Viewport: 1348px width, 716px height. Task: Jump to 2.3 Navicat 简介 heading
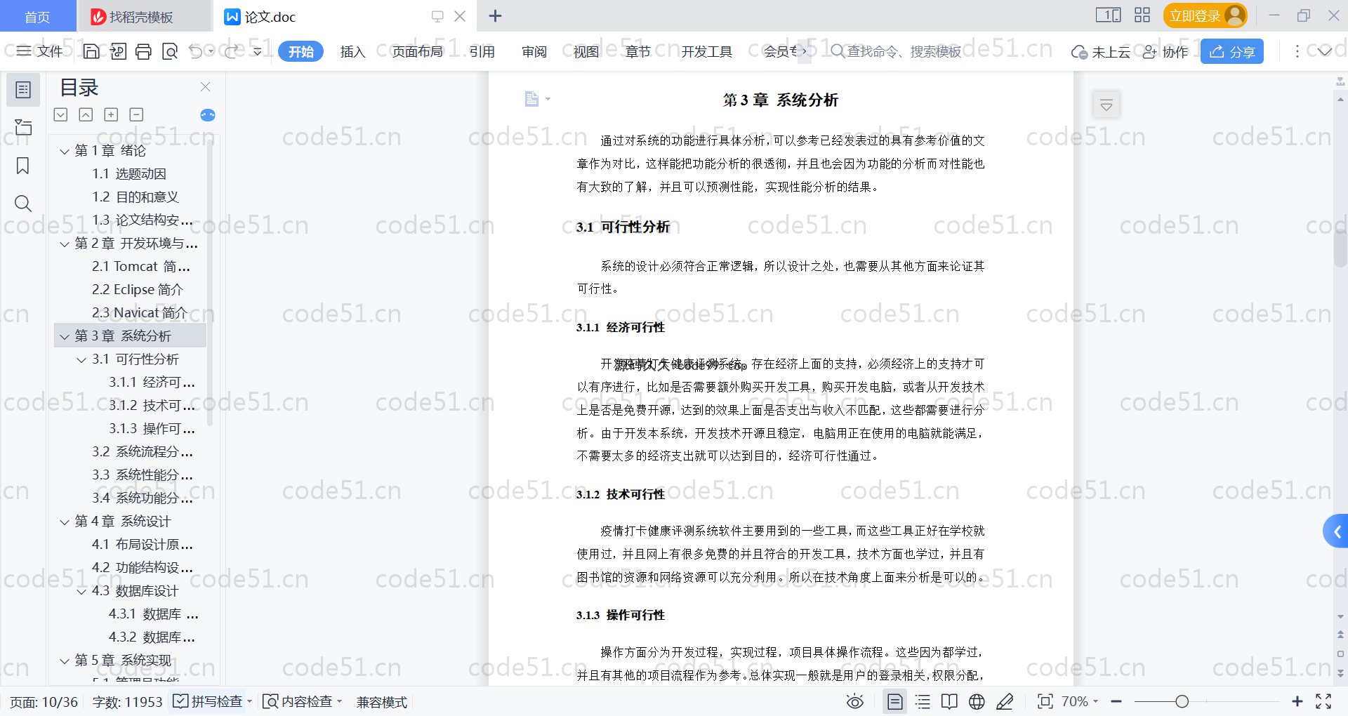tap(140, 312)
